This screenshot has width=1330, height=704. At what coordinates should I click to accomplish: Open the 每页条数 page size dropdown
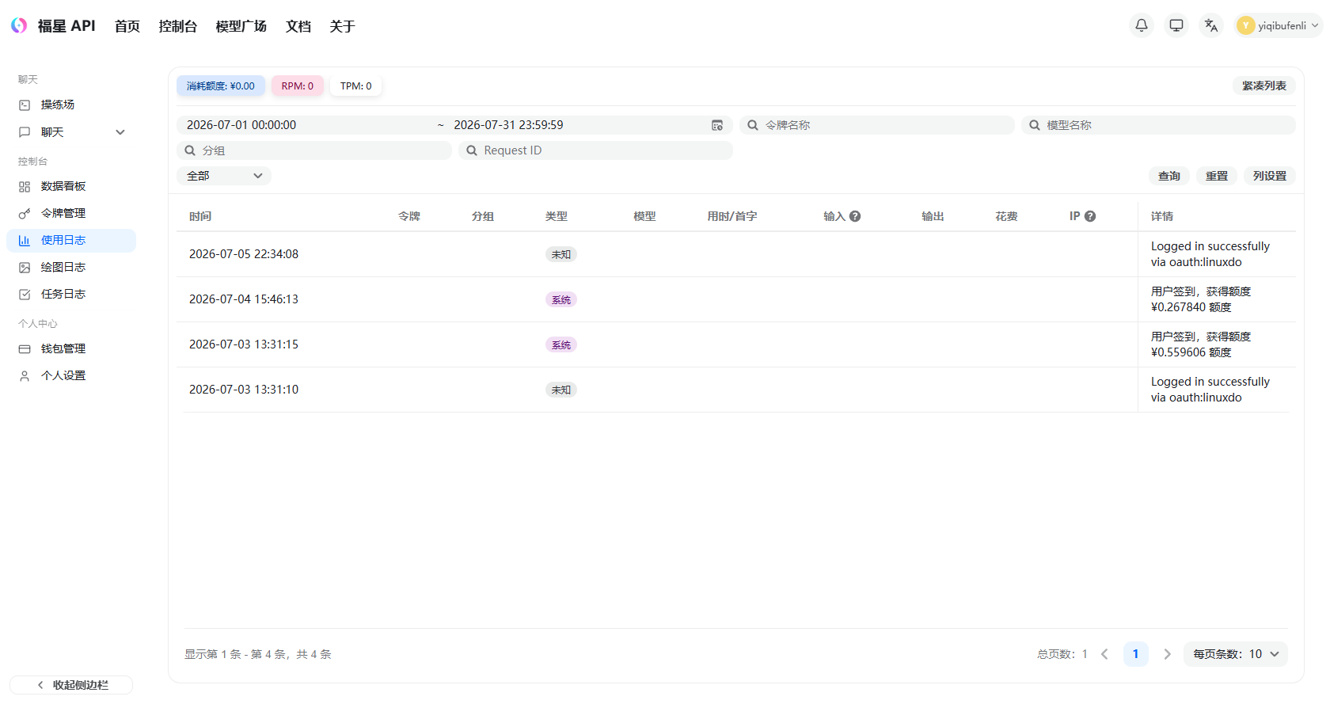click(1236, 654)
